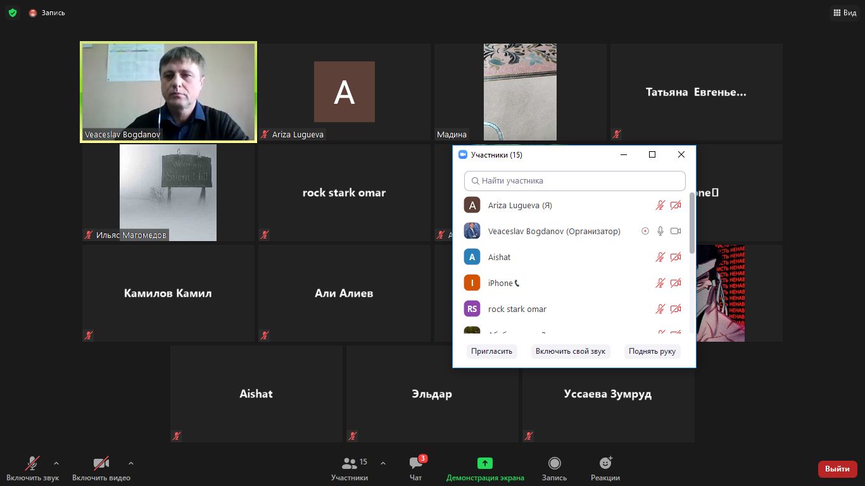Click phone icon next to iPhone name

coord(517,283)
